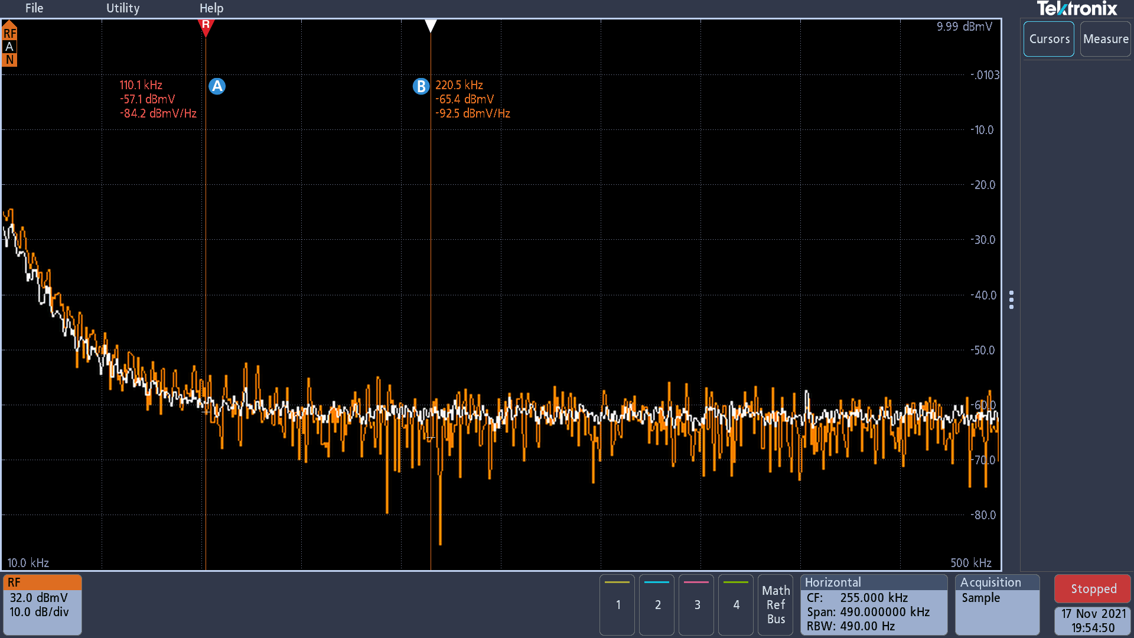Turn on channel 2
The height and width of the screenshot is (638, 1134).
pos(657,604)
